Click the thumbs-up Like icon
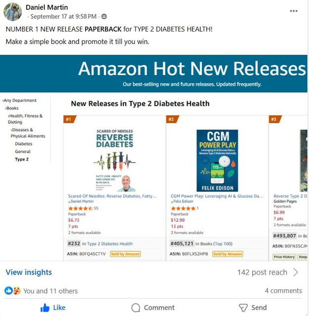Viewport: 309px width, 316px height. (45, 308)
